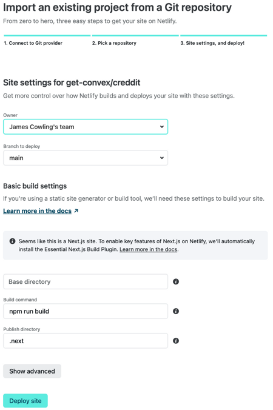Go to step 2 Pick a repository
This screenshot has width=273, height=410.
coord(114,43)
